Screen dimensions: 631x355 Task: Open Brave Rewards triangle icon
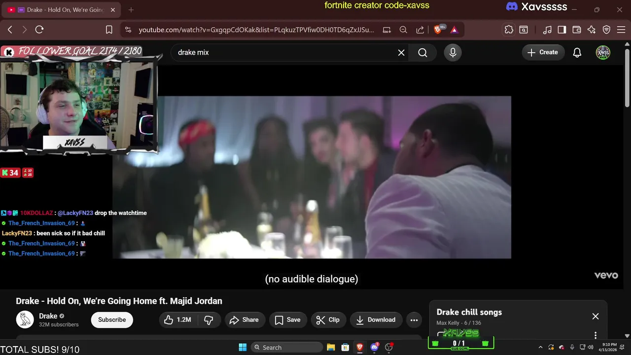(x=454, y=30)
